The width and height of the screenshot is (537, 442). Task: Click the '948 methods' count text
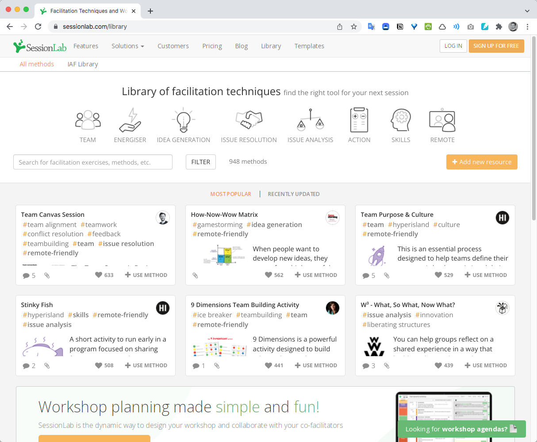[248, 161]
